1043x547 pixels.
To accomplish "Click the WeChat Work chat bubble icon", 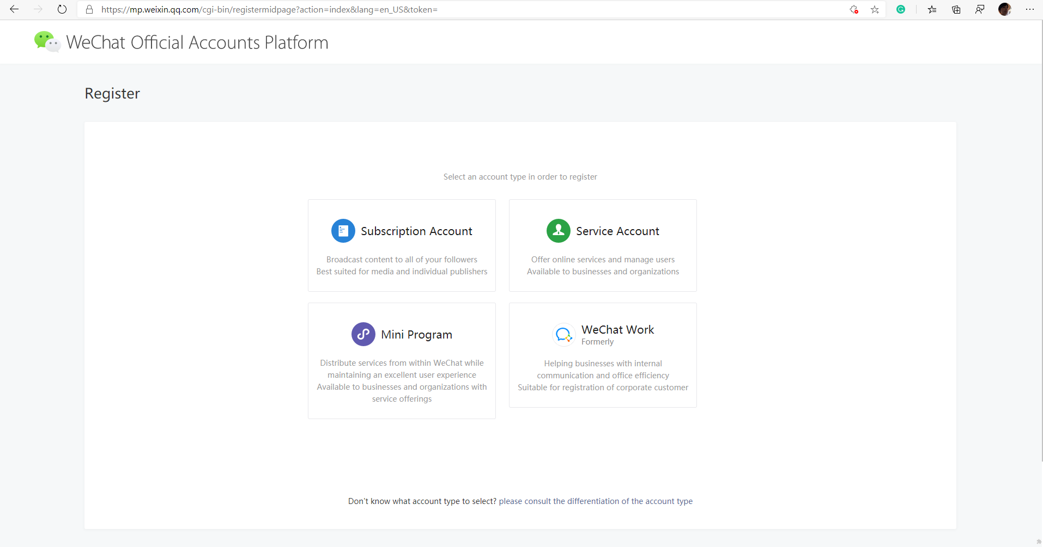I will tap(563, 335).
